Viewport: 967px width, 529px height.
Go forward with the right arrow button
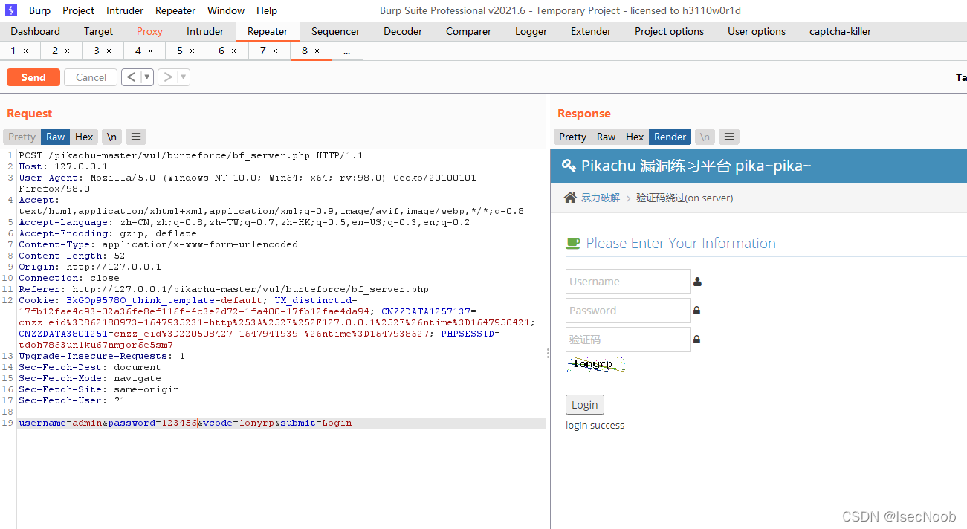(167, 77)
